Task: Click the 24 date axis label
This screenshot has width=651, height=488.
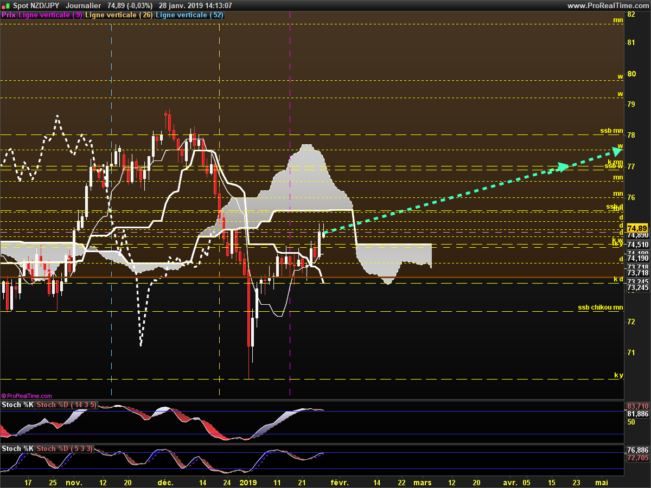Action: point(226,482)
